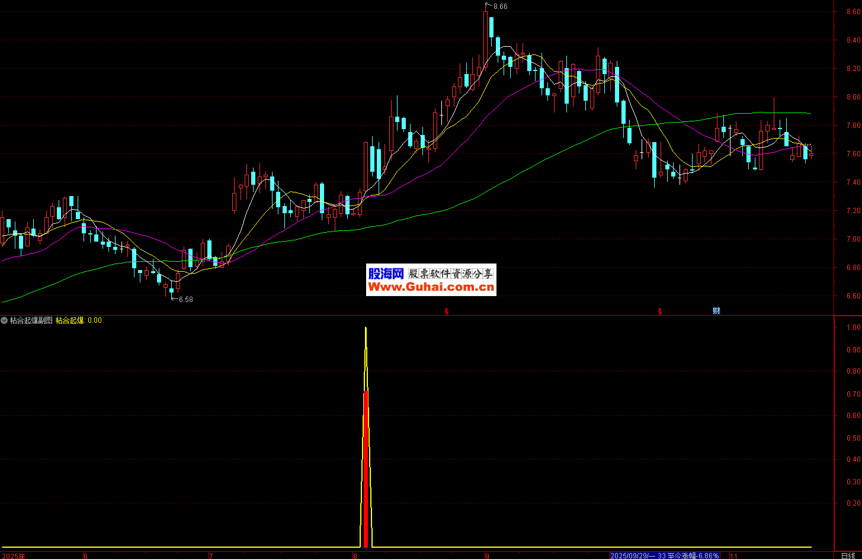
Task: Expand the 粘合起爆副图 indicator dropdown arrow
Action: pyautogui.click(x=4, y=320)
